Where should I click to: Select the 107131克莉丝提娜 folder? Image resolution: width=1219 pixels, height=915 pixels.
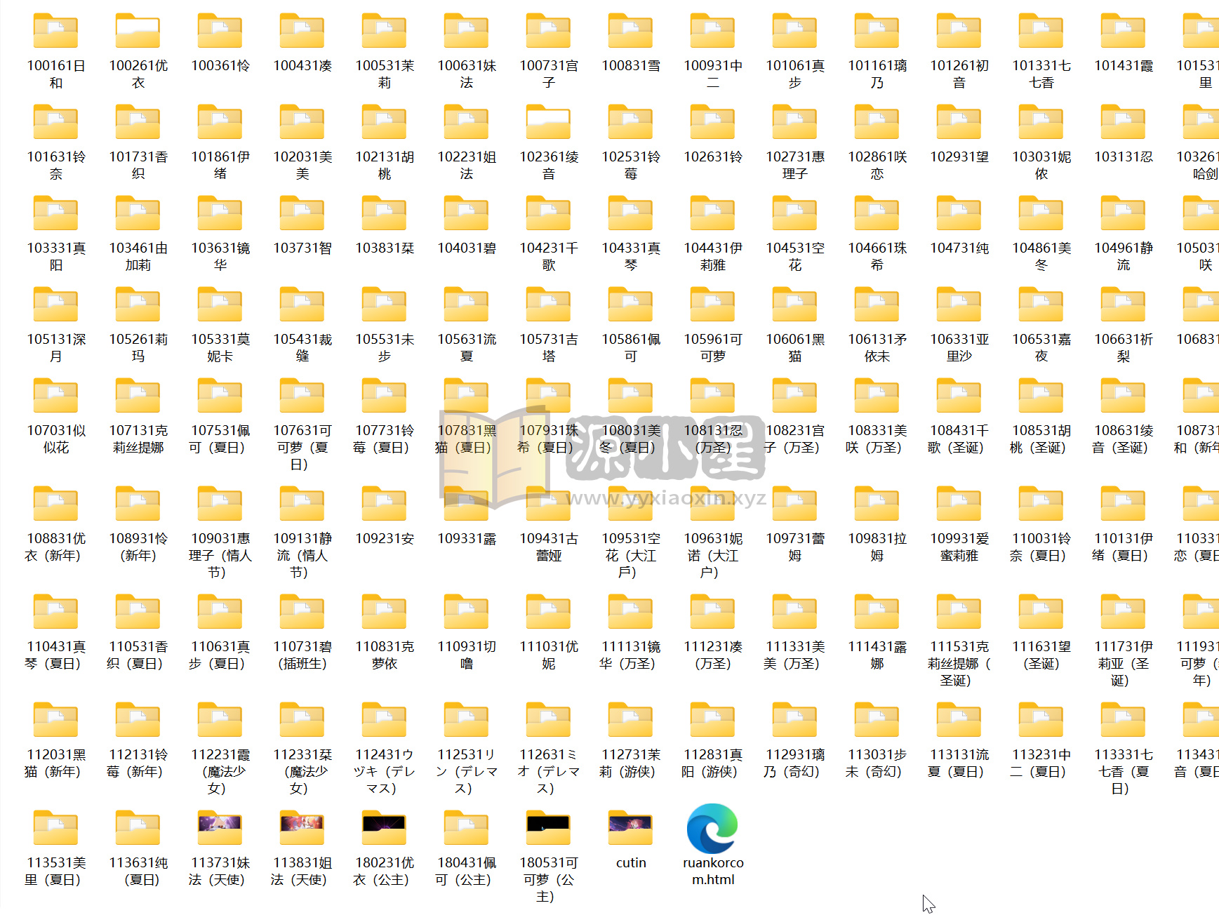[x=138, y=397]
